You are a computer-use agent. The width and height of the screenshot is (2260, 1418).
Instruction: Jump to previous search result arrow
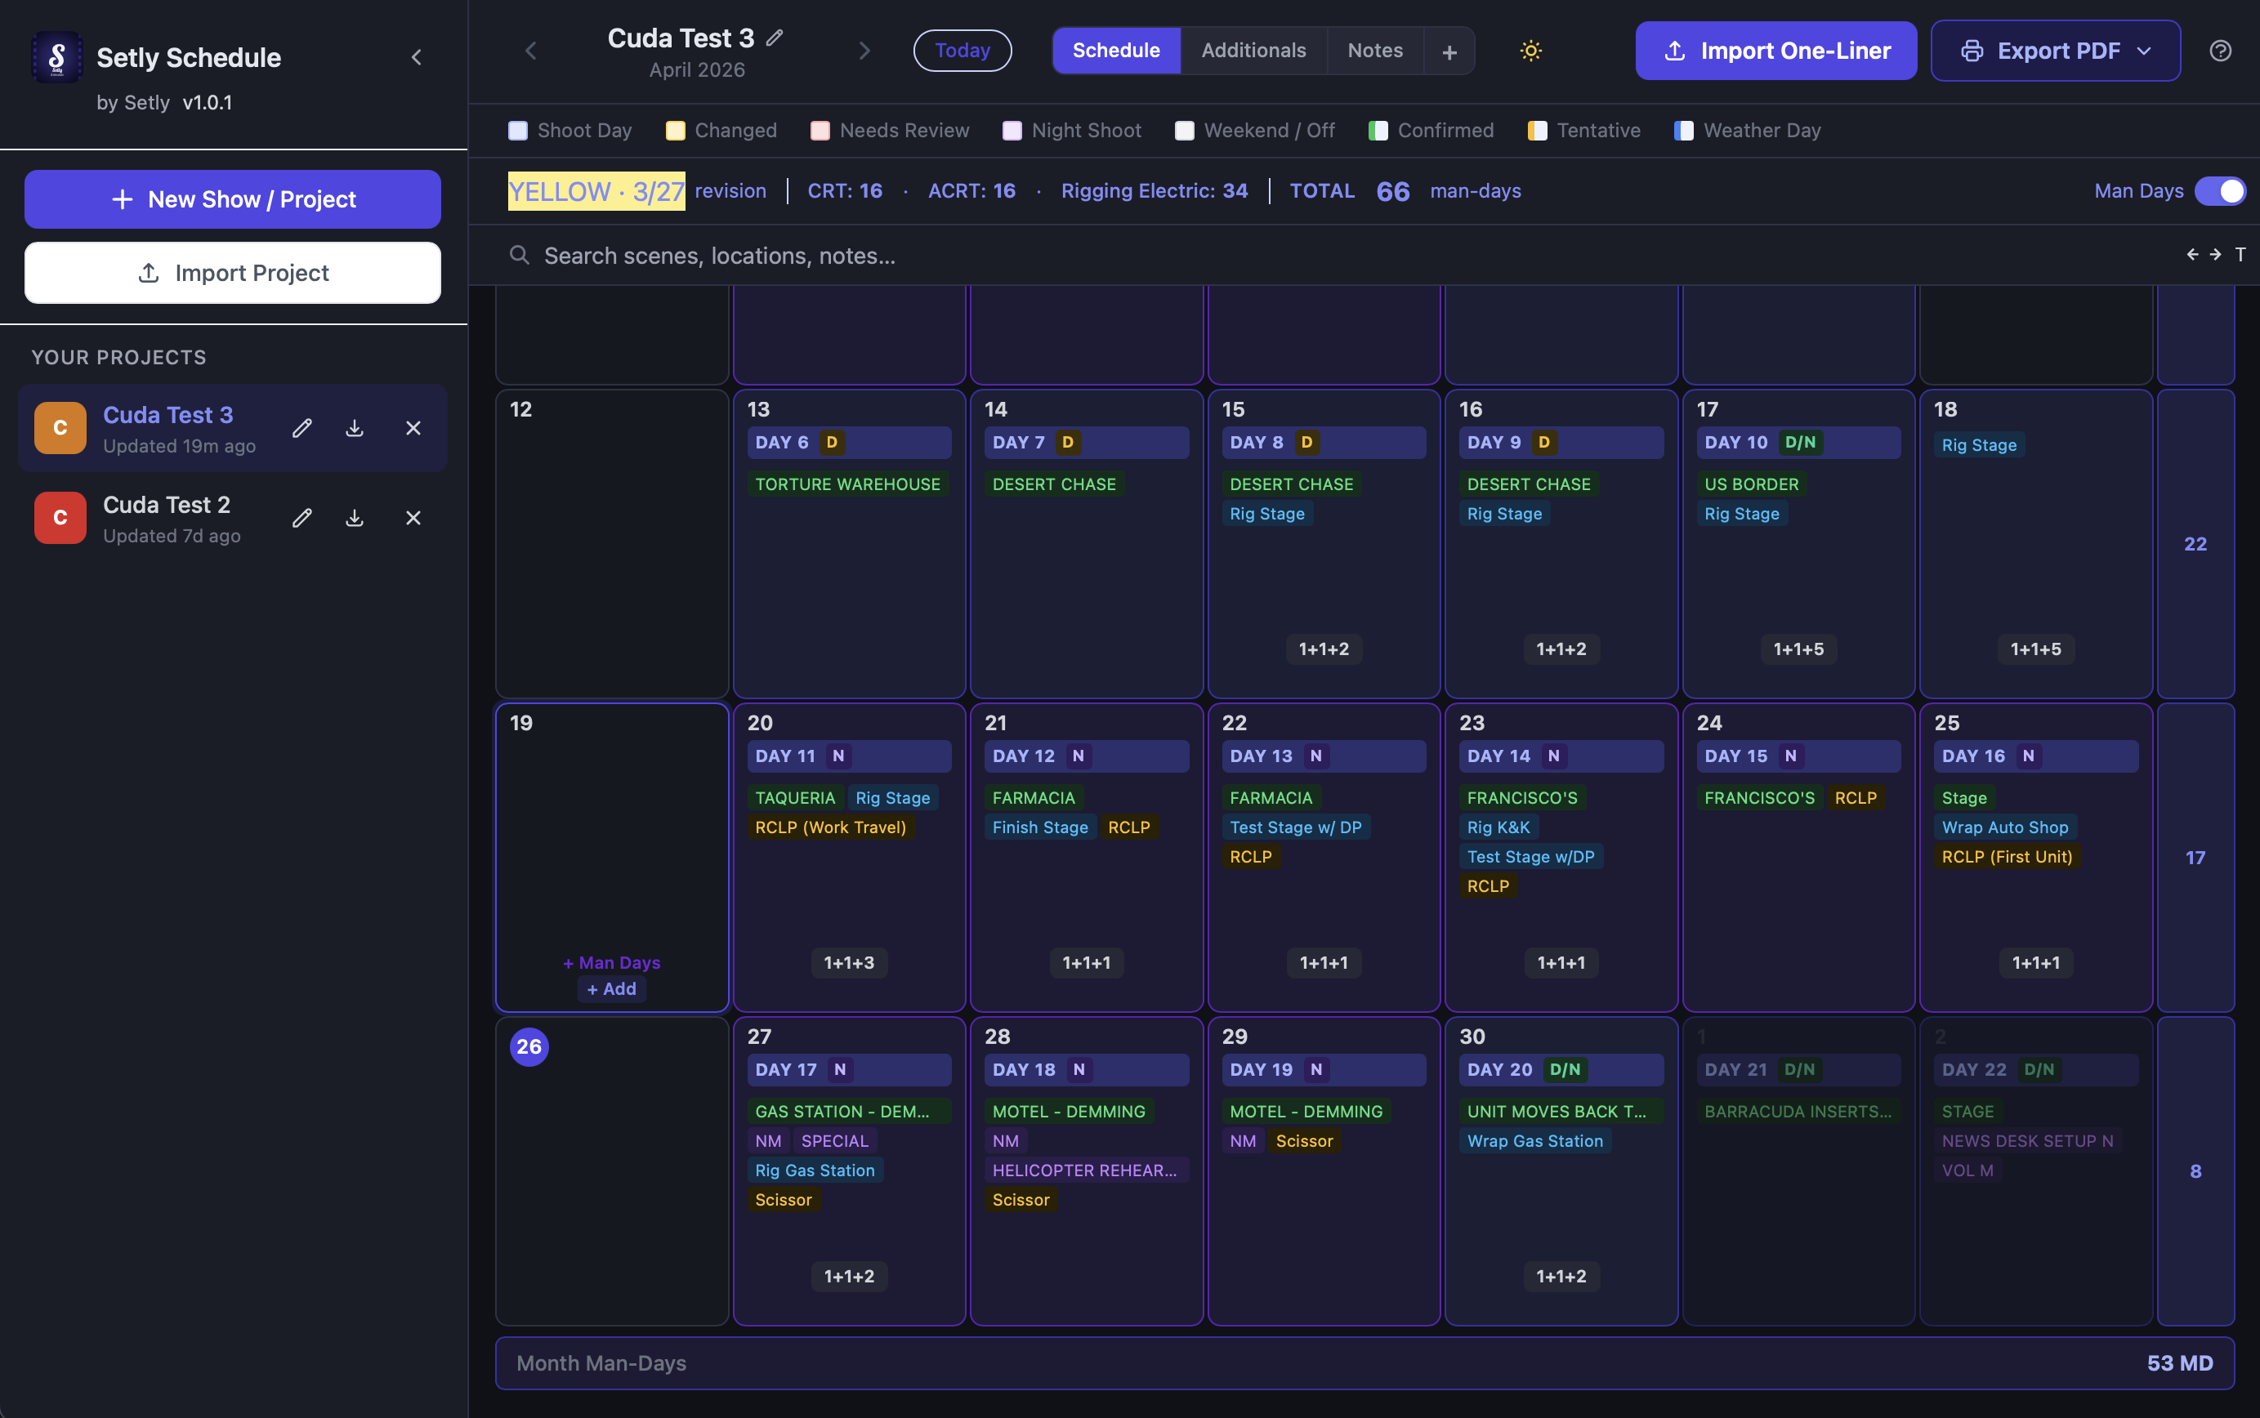click(2191, 254)
